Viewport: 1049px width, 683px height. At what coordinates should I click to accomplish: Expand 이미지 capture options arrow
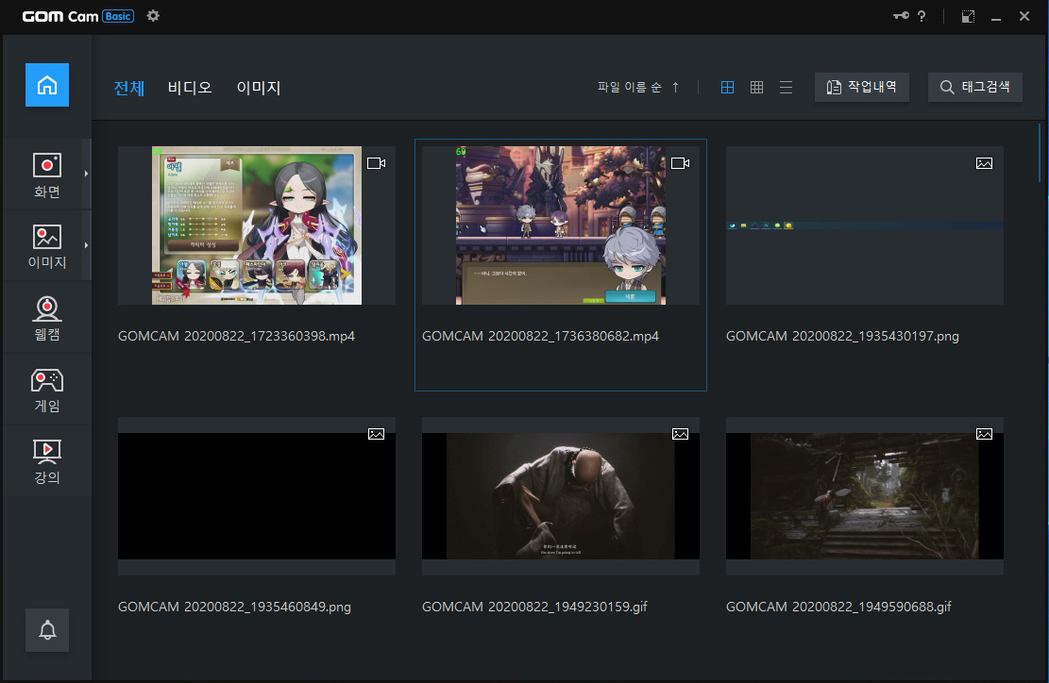[86, 245]
